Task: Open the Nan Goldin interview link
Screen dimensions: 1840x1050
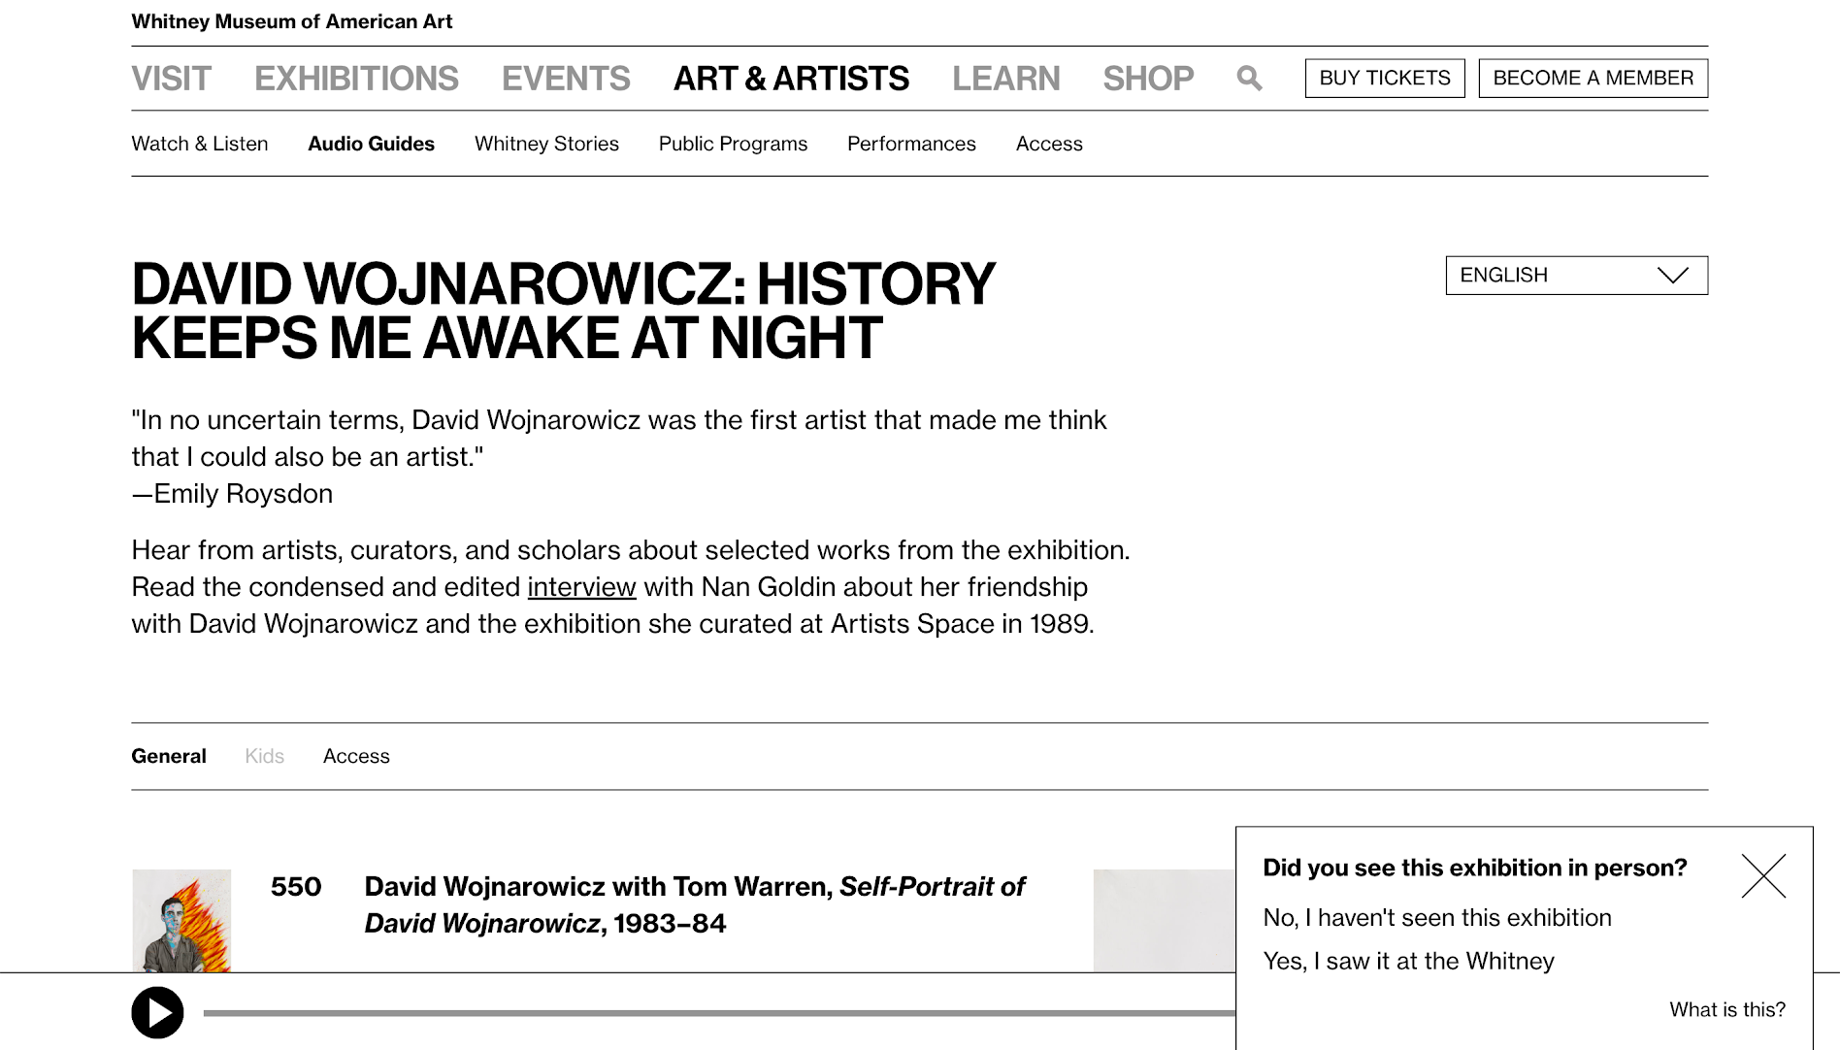Action: (580, 587)
